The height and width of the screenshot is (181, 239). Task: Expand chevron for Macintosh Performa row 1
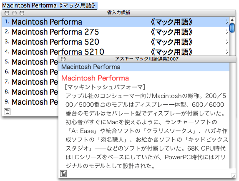pos(227,22)
